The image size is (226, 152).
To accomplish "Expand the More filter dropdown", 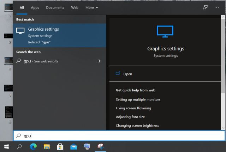I will tap(92, 8).
